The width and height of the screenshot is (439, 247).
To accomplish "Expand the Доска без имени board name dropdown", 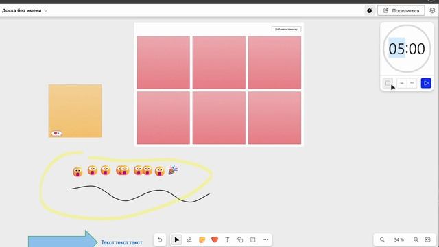I will pos(46,11).
